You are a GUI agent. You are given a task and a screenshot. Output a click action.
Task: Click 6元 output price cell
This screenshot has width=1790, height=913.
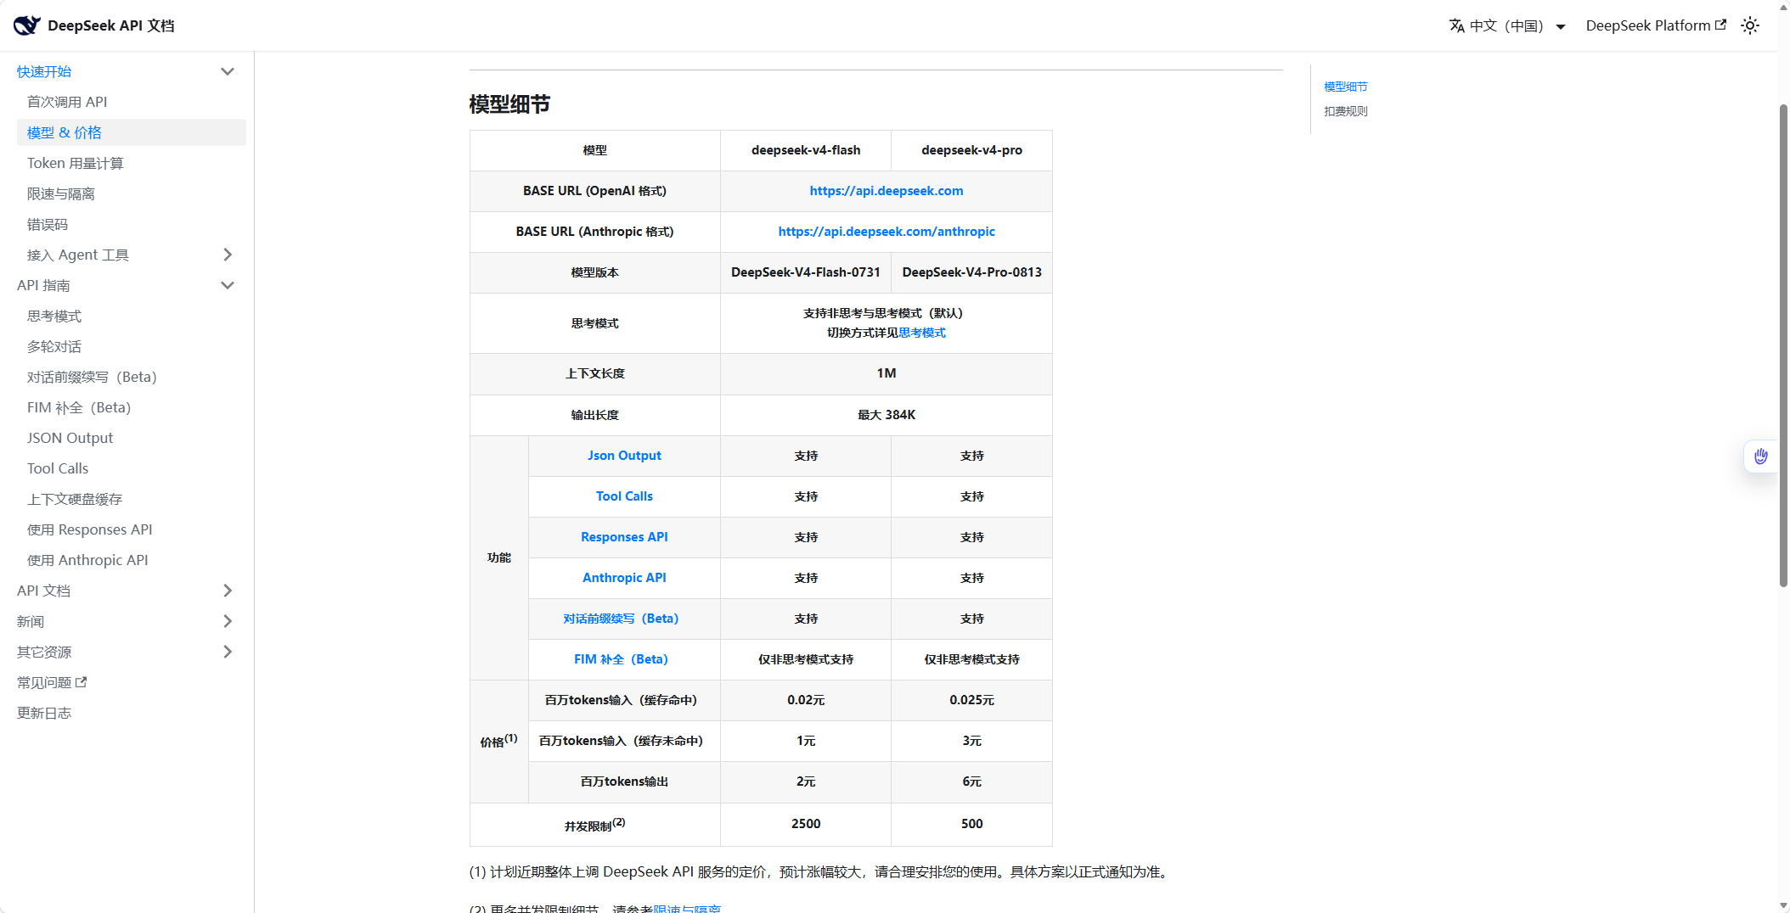pos(971,781)
